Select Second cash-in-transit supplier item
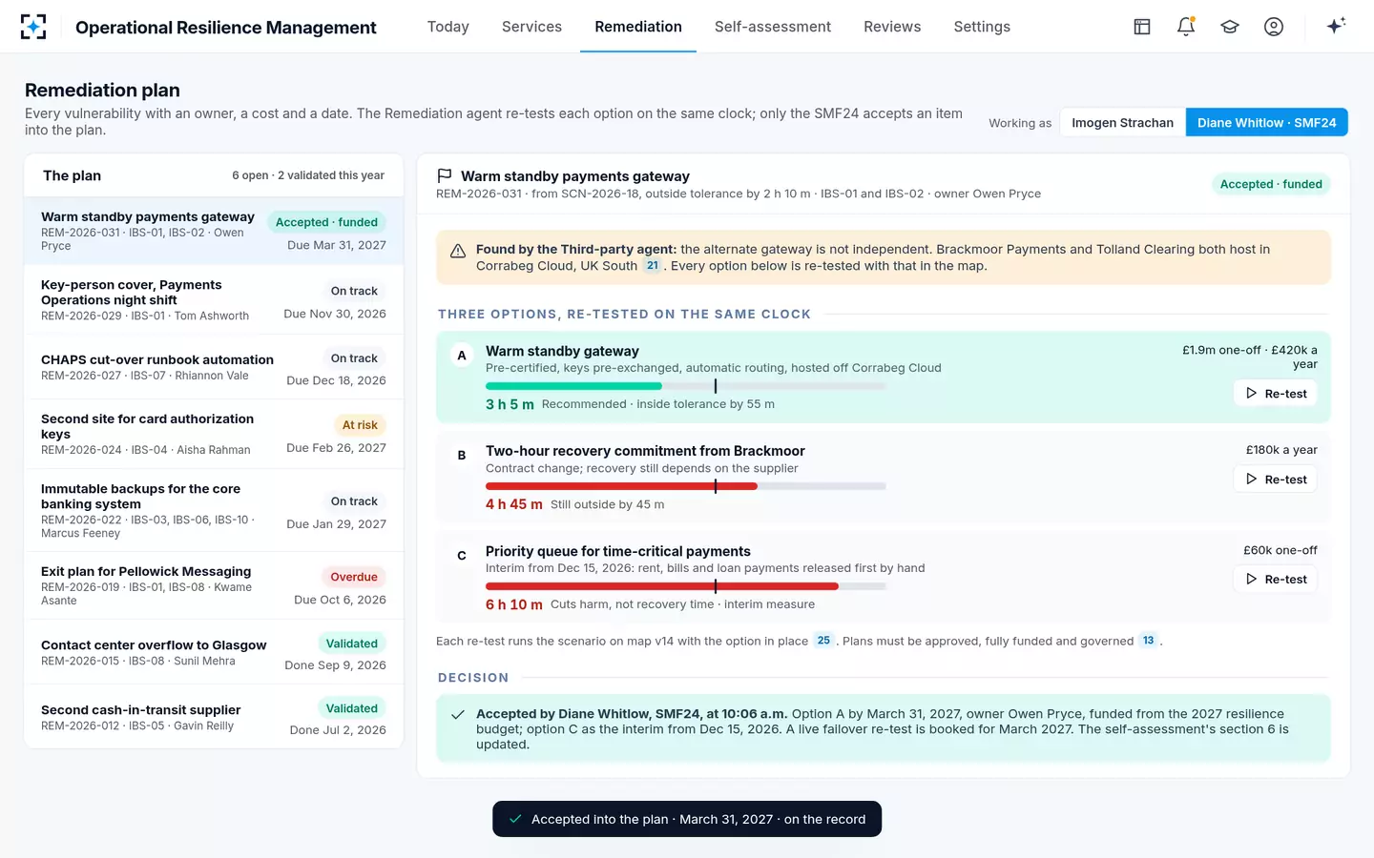This screenshot has height=858, width=1374. click(x=214, y=717)
